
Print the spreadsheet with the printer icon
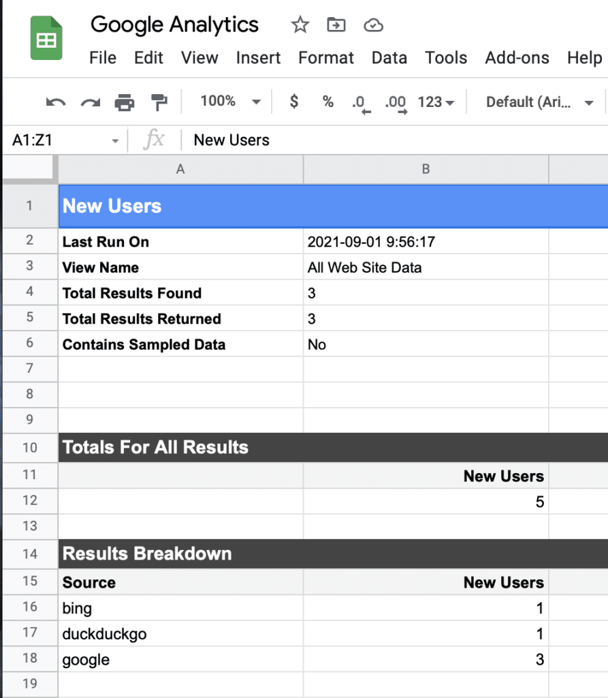coord(125,102)
